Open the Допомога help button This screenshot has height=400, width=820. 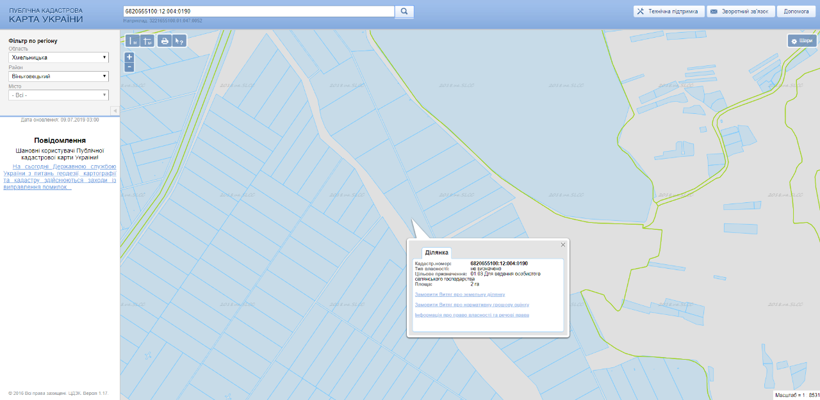click(796, 12)
